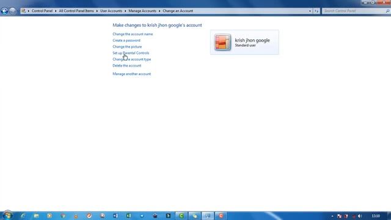Show hidden system tray icons
391x220 pixels.
(332, 216)
